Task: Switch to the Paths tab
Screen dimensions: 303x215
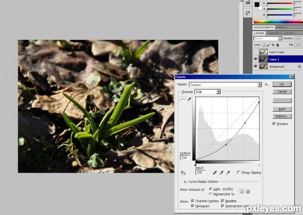Action: pyautogui.click(x=289, y=33)
